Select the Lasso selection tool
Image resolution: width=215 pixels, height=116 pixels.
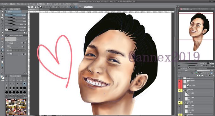tap(2, 23)
